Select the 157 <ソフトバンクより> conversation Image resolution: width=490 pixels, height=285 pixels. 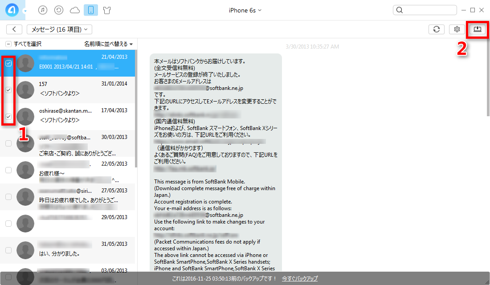click(x=68, y=90)
